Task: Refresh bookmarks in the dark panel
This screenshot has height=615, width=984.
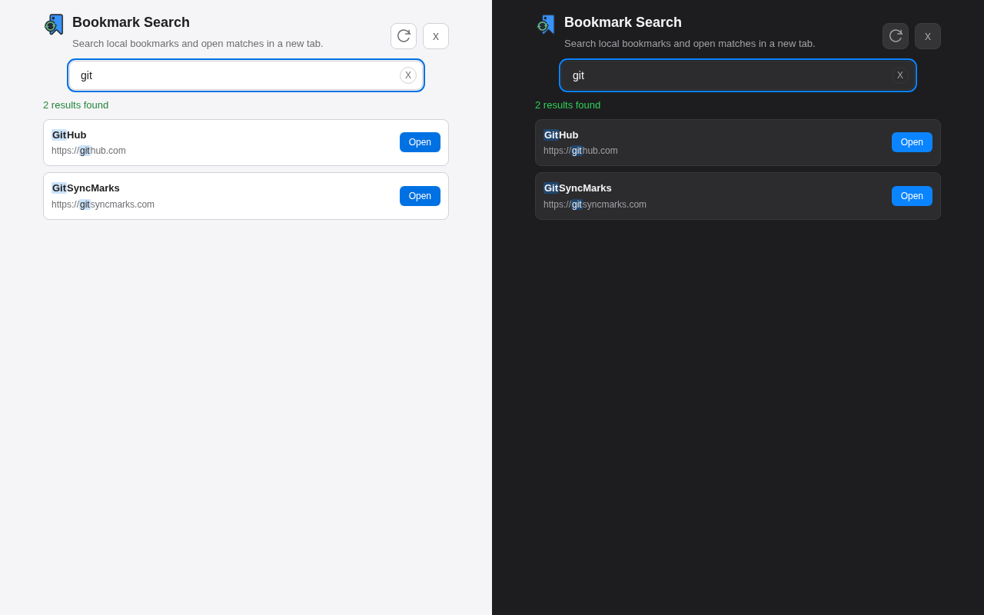Action: (895, 35)
